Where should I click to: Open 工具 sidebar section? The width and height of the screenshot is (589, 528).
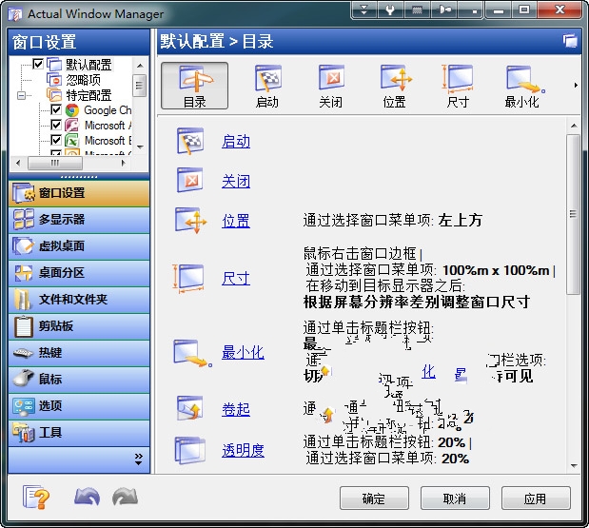pyautogui.click(x=79, y=433)
